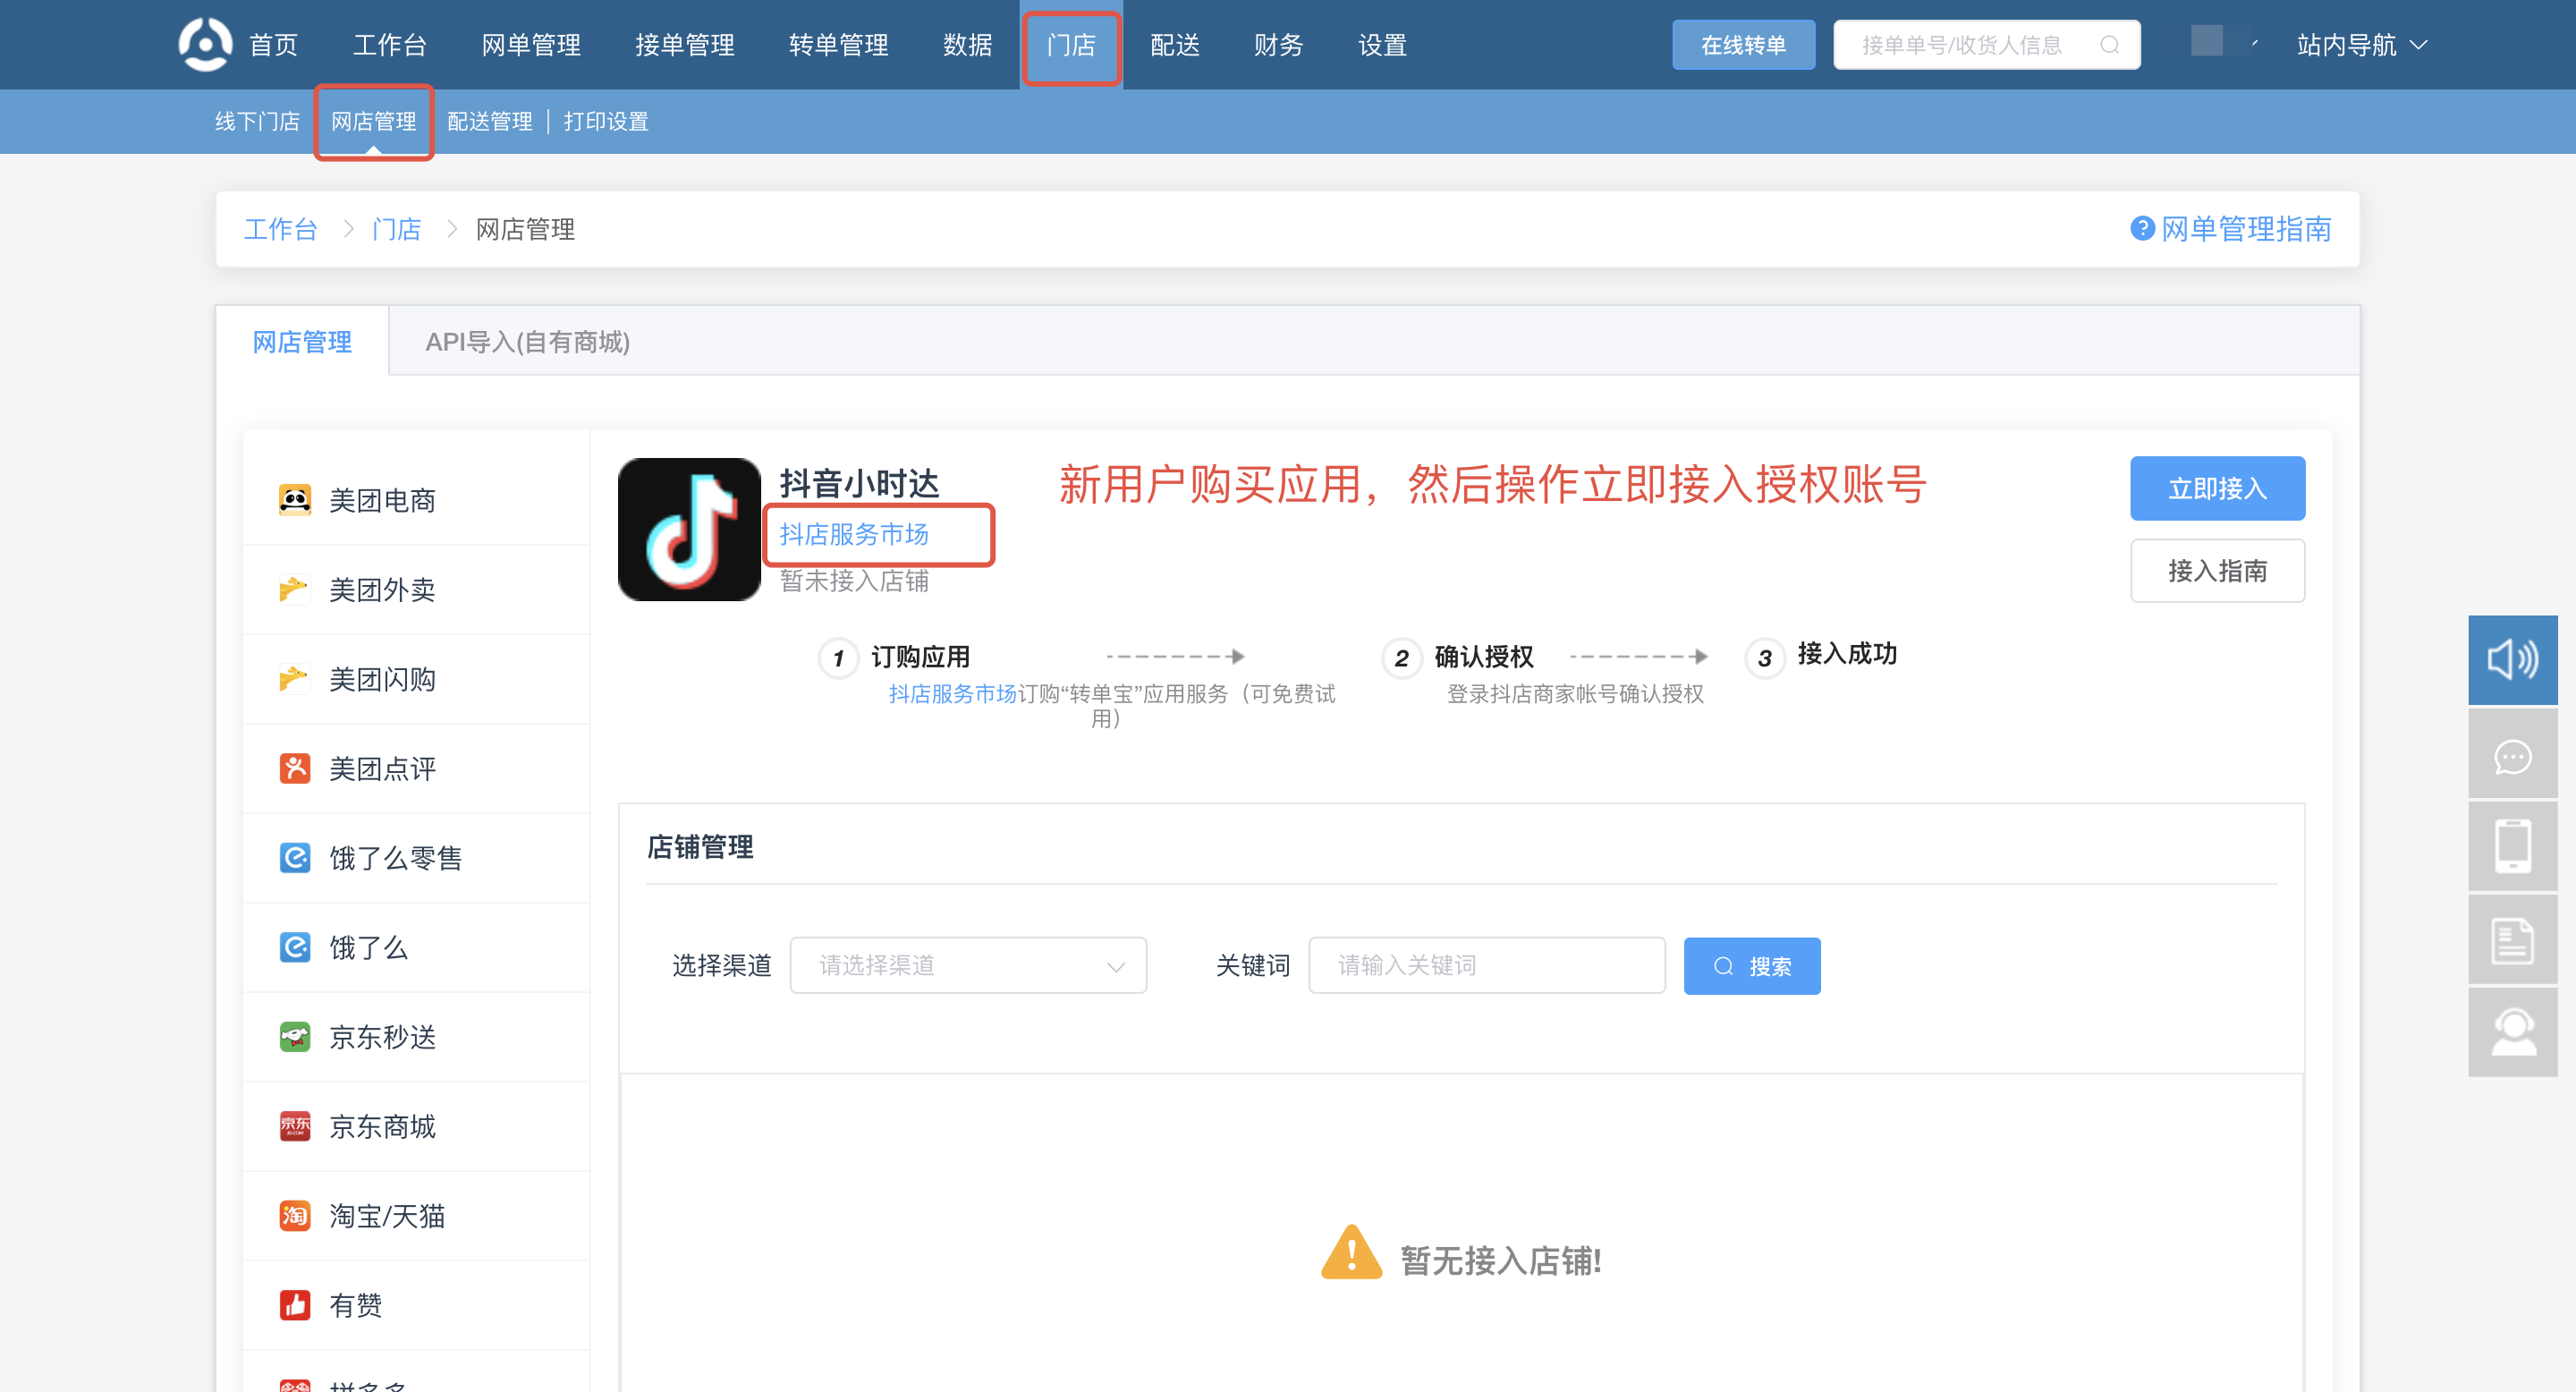2576x1392 pixels.
Task: Open the announcement speaker icon panel
Action: (x=2512, y=660)
